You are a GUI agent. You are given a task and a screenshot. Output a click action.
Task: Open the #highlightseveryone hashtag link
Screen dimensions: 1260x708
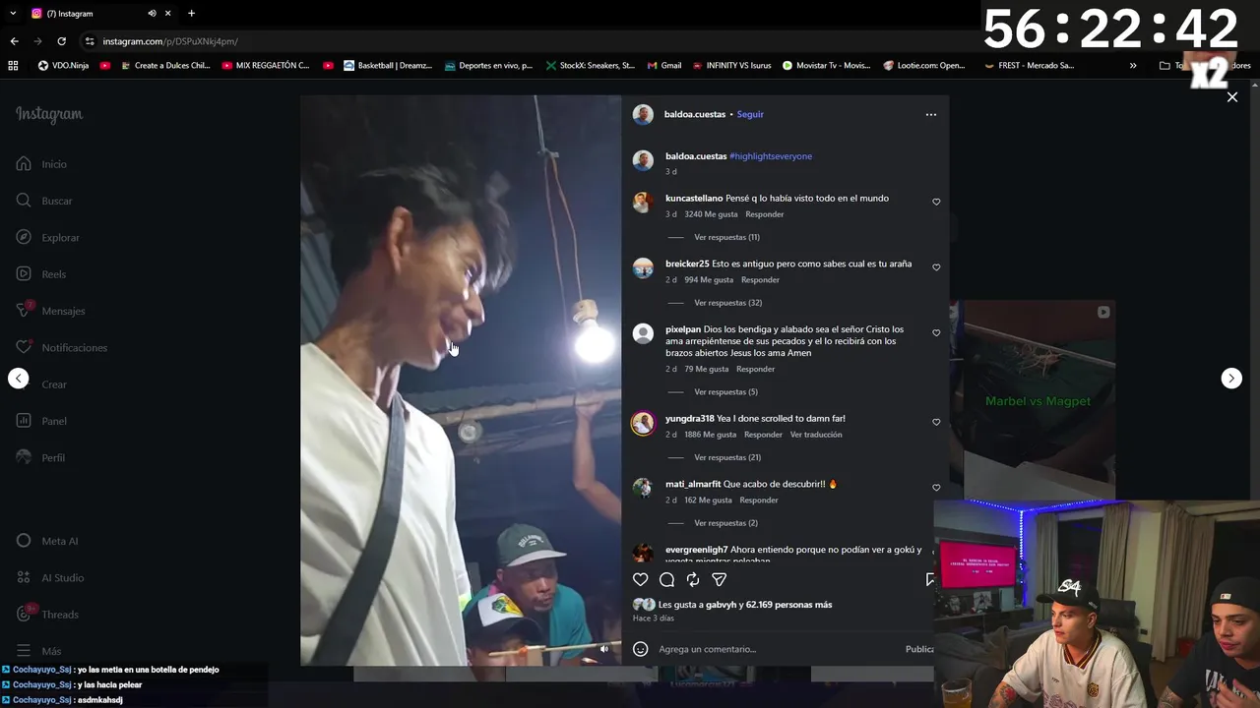[x=771, y=156]
